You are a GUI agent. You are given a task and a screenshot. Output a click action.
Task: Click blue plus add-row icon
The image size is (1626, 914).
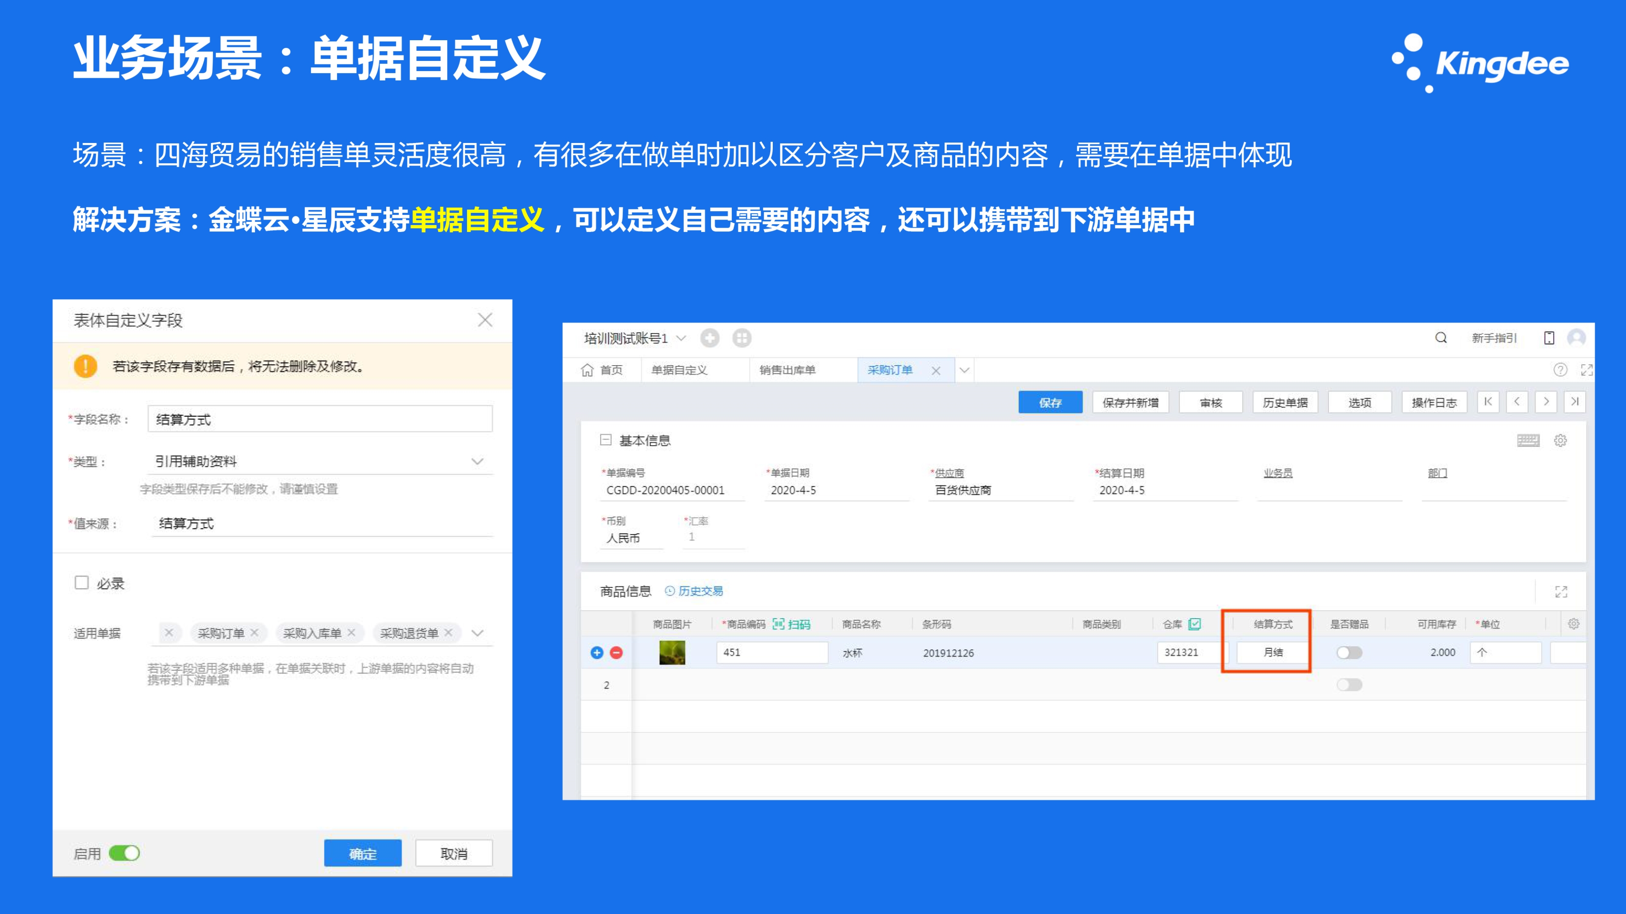[x=597, y=652]
